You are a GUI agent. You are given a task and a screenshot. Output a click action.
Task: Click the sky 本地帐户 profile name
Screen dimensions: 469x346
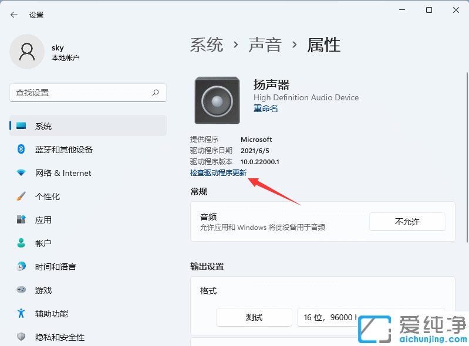tap(66, 52)
